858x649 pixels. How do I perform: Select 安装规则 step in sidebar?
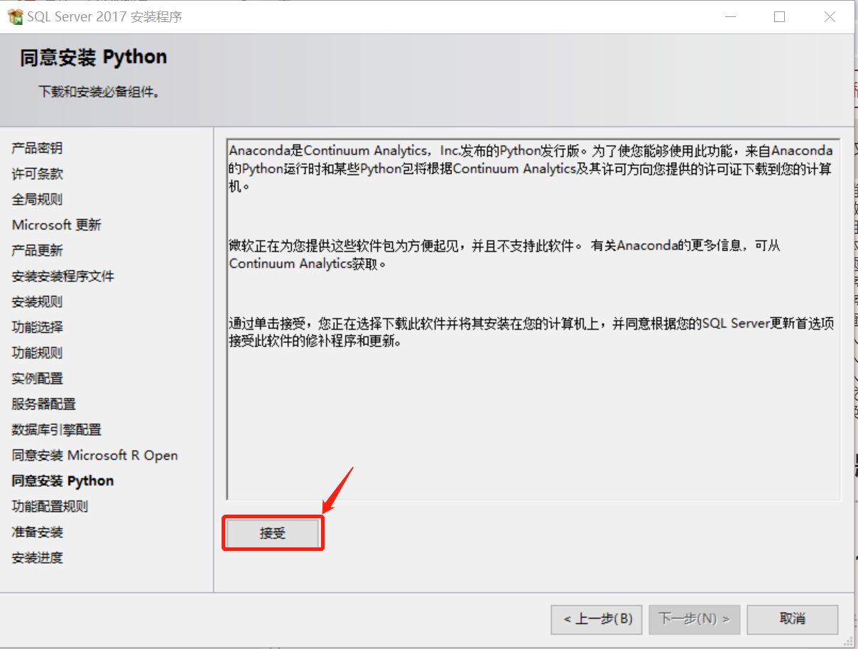point(37,301)
